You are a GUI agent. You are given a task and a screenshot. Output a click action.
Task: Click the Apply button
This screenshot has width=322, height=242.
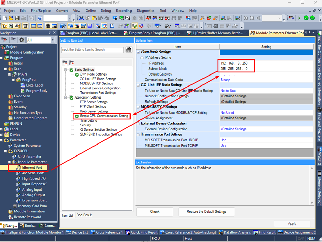[292, 223]
